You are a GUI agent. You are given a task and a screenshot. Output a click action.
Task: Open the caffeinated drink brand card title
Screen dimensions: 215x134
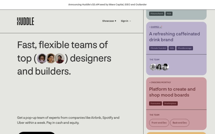(x=174, y=37)
